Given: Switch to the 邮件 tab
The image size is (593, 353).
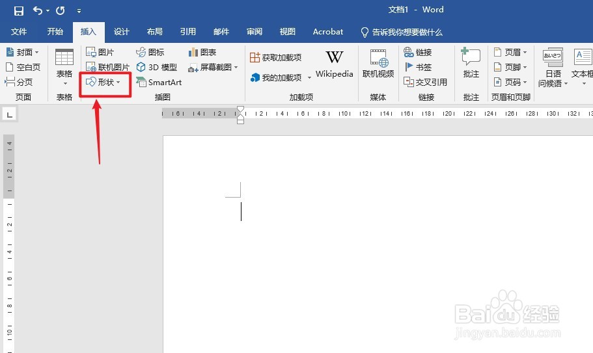Looking at the screenshot, I should [221, 32].
